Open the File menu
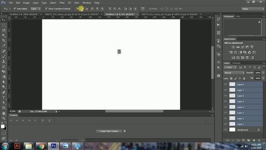 (11, 3)
